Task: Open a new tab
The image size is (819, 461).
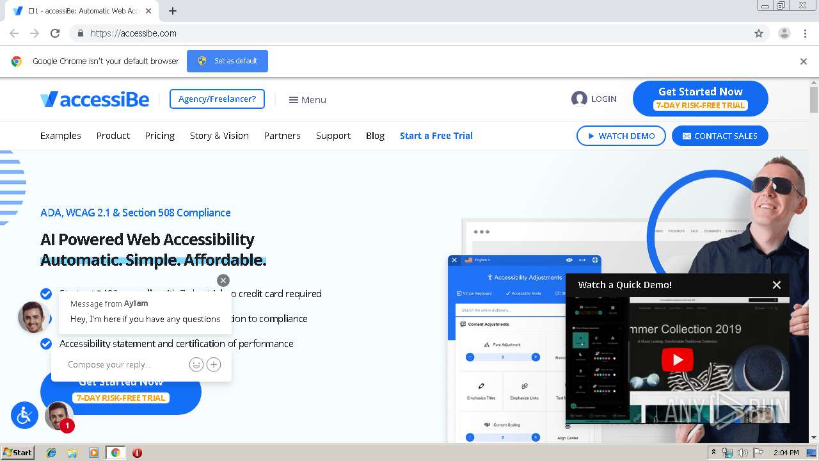Action: coord(173,11)
